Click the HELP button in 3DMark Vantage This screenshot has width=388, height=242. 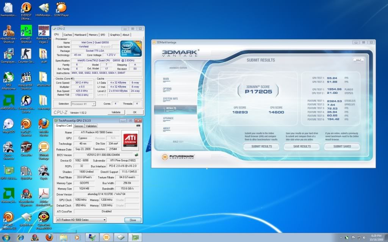[x=358, y=60]
